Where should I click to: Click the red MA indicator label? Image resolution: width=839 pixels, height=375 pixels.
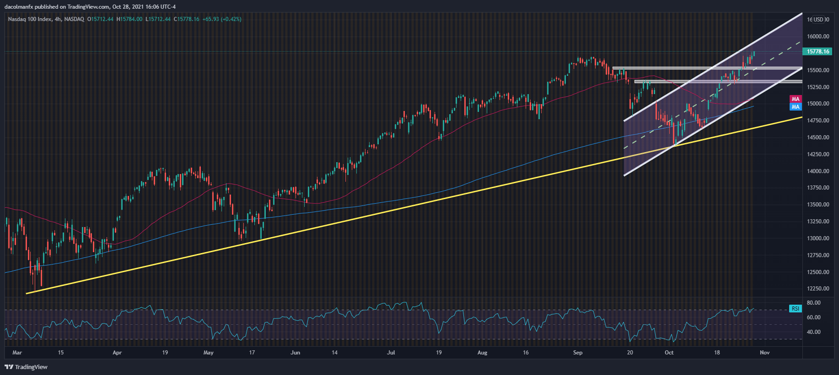[x=796, y=99]
